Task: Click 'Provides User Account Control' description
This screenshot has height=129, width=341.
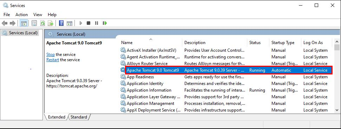Action: tap(215, 50)
